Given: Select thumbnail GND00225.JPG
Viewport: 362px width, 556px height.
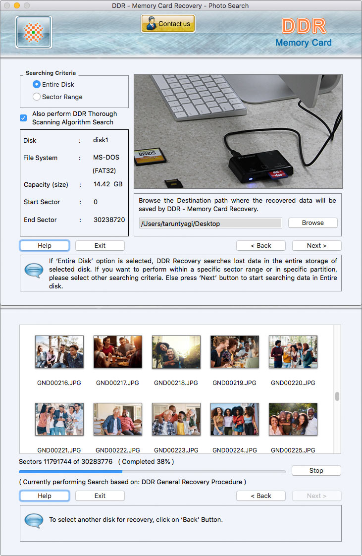Looking at the screenshot, I should click(293, 419).
